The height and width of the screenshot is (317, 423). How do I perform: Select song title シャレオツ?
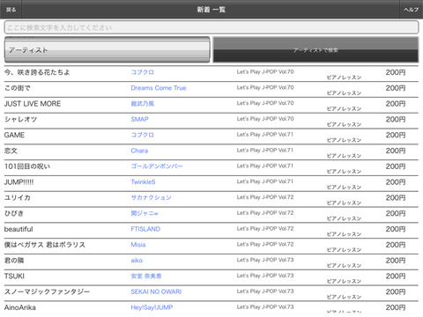pyautogui.click(x=20, y=119)
